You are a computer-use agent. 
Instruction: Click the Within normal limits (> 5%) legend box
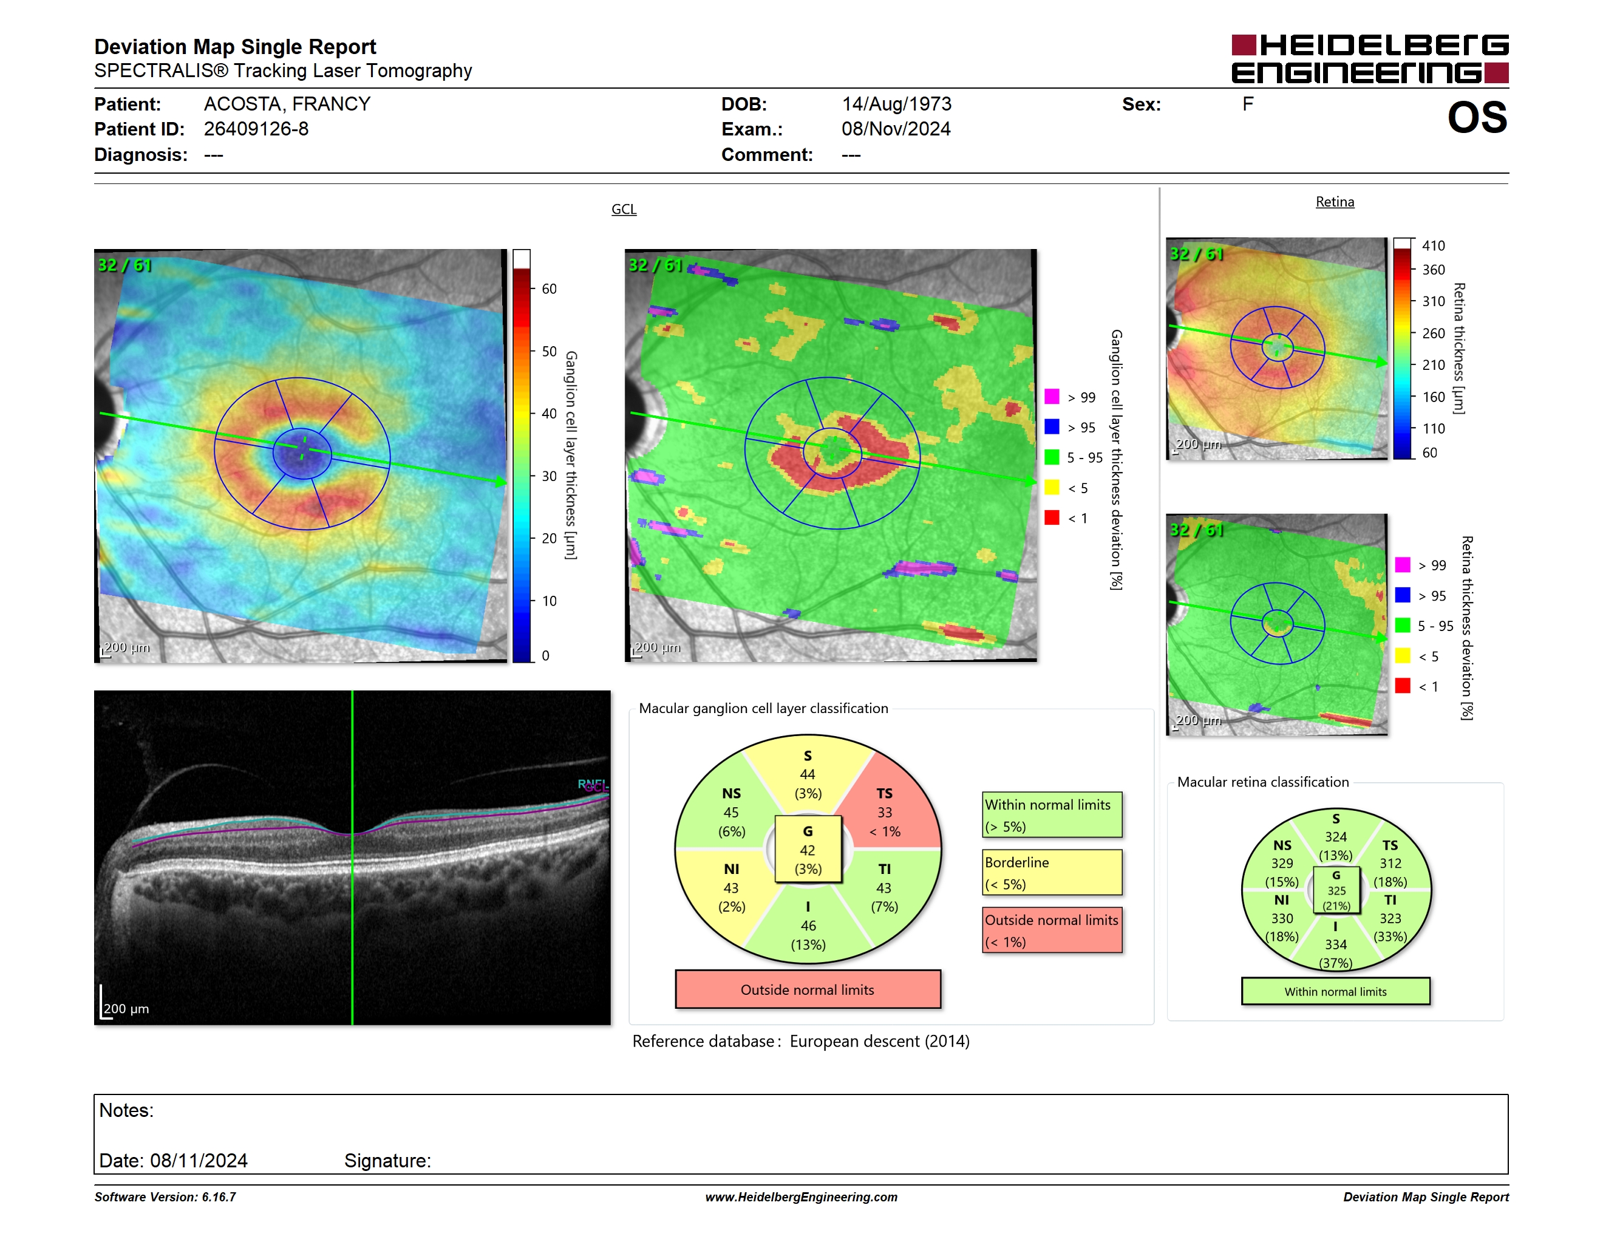point(1052,814)
